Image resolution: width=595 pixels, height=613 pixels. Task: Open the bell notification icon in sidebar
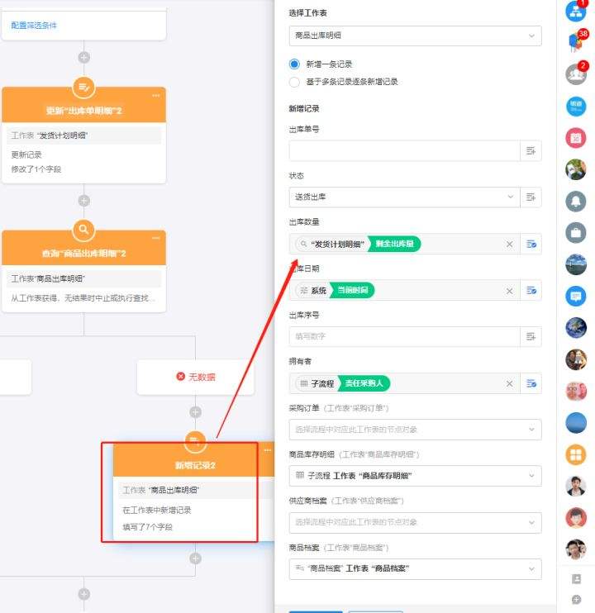click(576, 202)
